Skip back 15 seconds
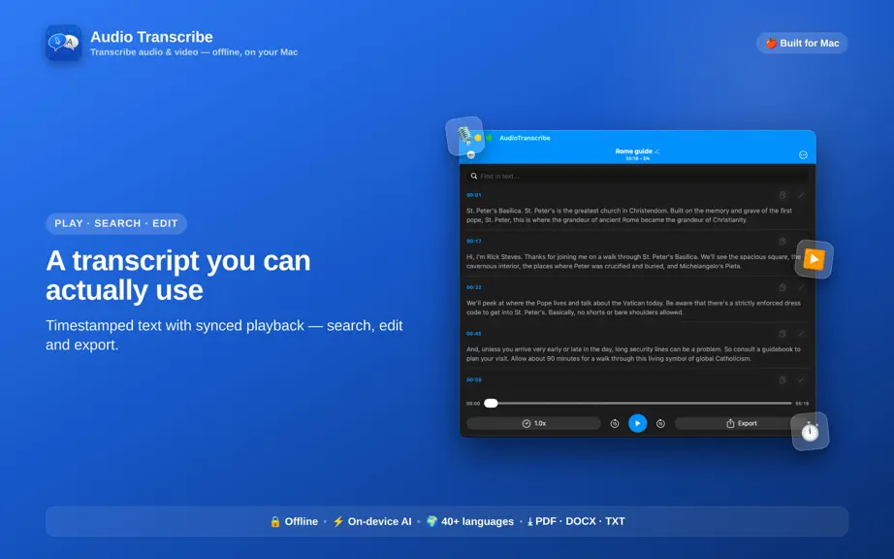 click(x=615, y=423)
